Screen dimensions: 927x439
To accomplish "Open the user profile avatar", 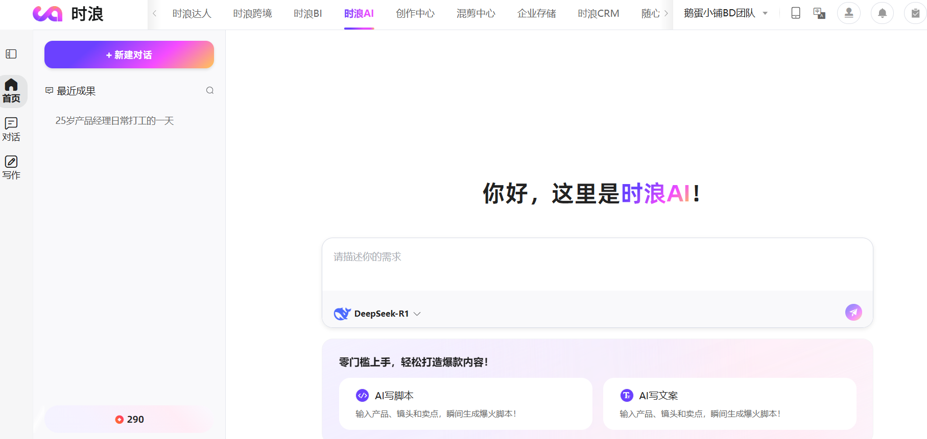I will click(849, 13).
